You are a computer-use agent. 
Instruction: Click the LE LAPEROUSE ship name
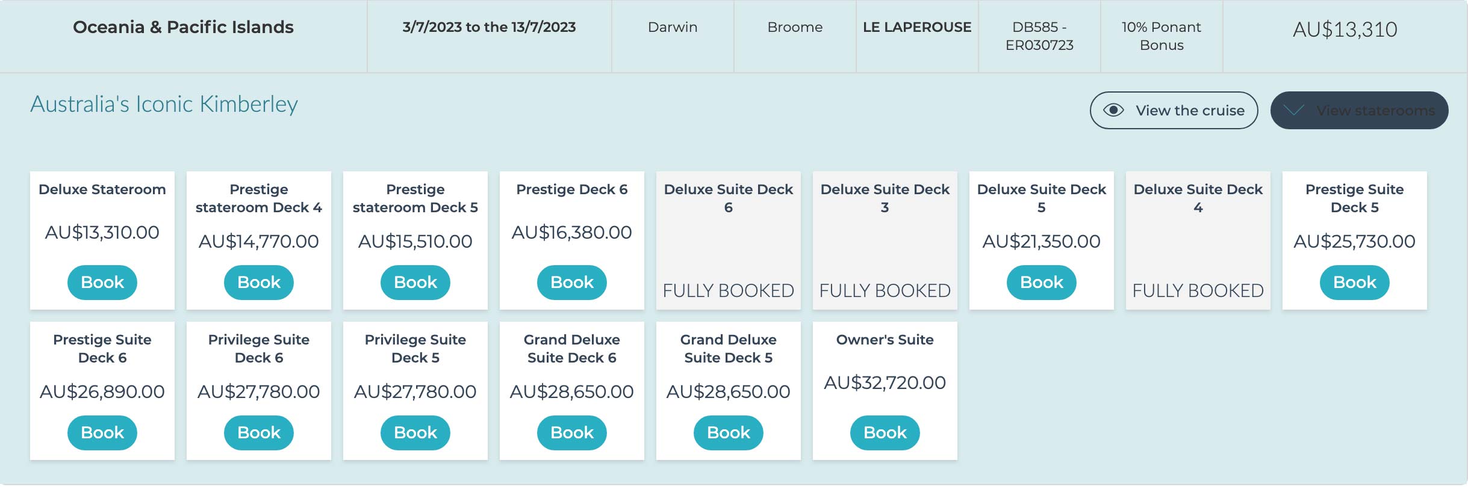coord(916,27)
